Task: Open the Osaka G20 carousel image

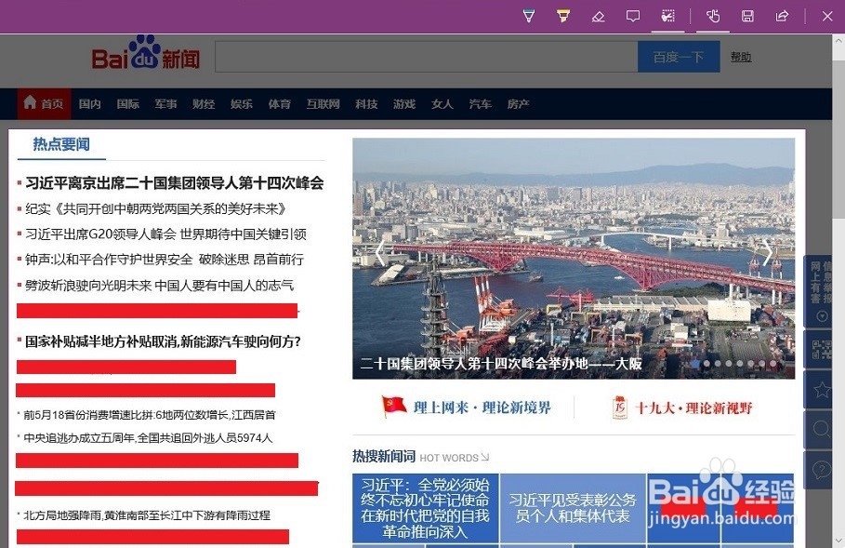Action: (574, 259)
